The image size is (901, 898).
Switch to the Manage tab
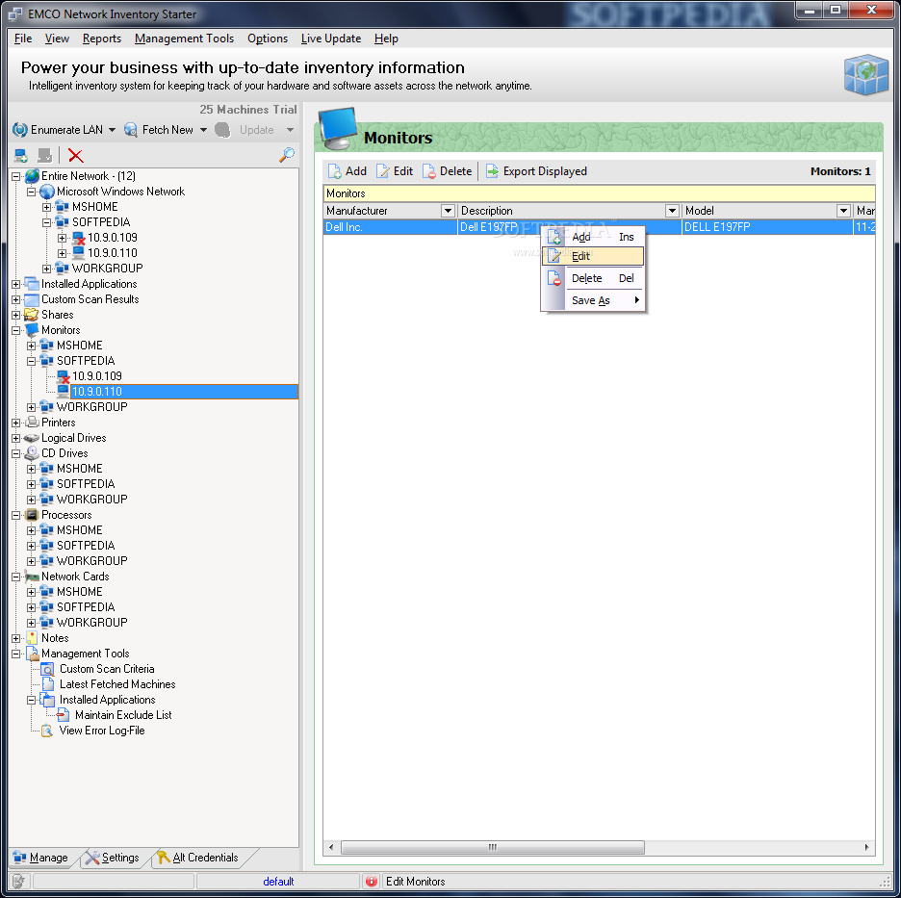pos(40,858)
